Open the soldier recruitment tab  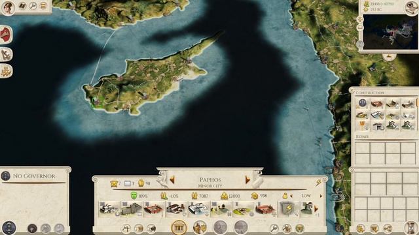pos(200,228)
